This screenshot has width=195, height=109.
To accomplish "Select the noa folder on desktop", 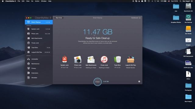I will (176, 6).
